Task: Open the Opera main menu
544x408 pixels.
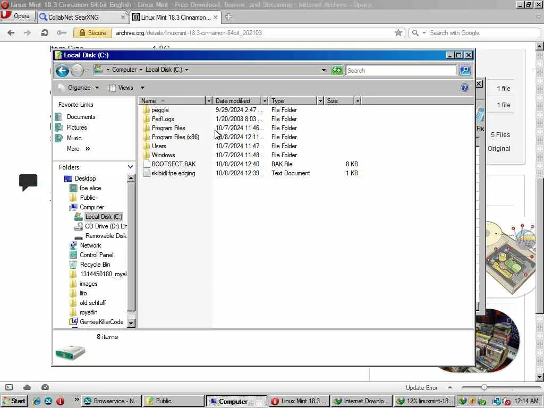Action: [x=18, y=16]
